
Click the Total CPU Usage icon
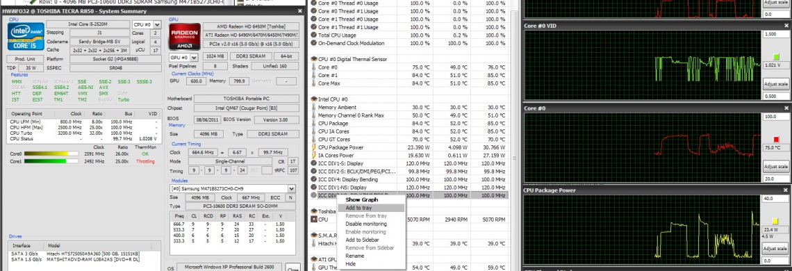313,35
